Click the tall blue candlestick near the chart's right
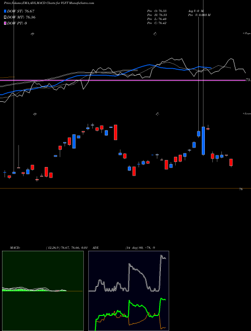This screenshot has height=331, width=251. click(203, 141)
